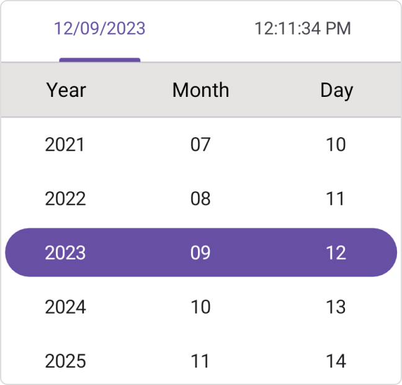Select month 08 from the picker
Viewport: 402px width, 385px height.
200,199
